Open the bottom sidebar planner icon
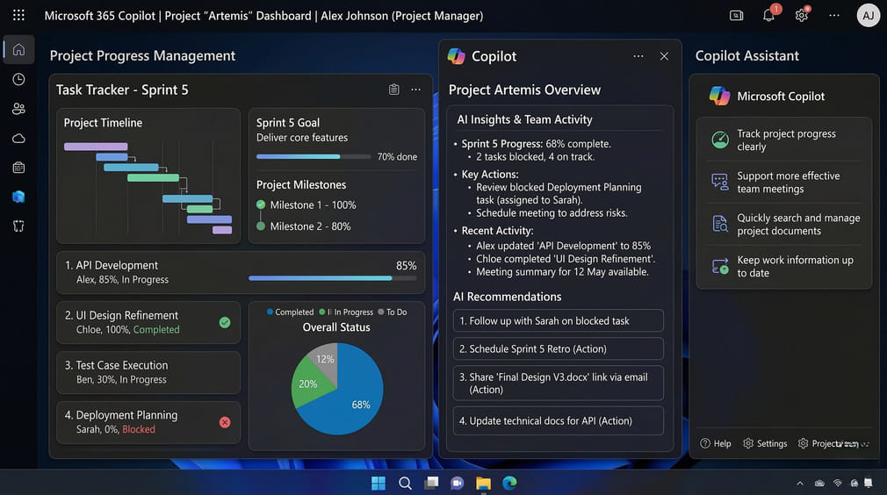Image resolution: width=887 pixels, height=495 pixels. pyautogui.click(x=18, y=226)
